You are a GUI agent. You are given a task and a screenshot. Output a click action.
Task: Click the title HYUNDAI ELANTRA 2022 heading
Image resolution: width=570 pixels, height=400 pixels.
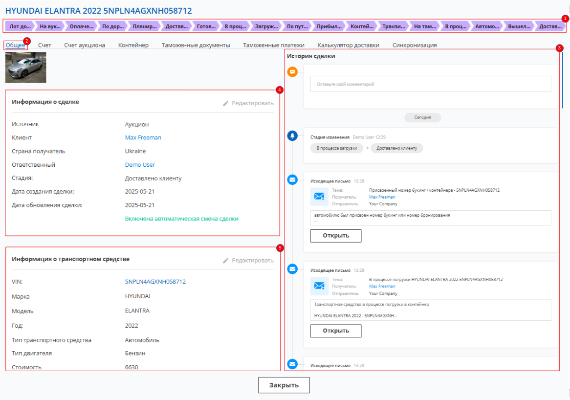pos(99,11)
